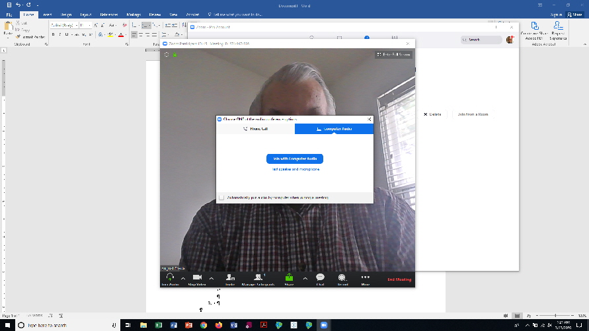Toggle Superscript formatting in Word
Image resolution: width=589 pixels, height=331 pixels.
[x=91, y=34]
